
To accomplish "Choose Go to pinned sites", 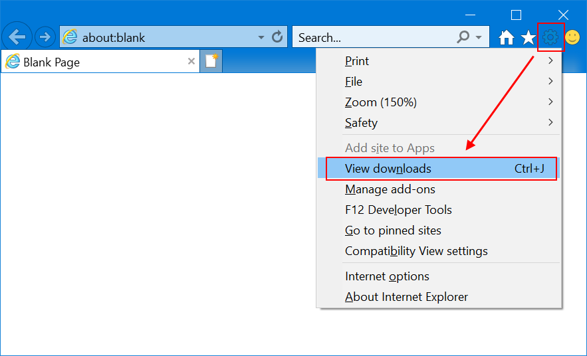I will click(x=438, y=230).
